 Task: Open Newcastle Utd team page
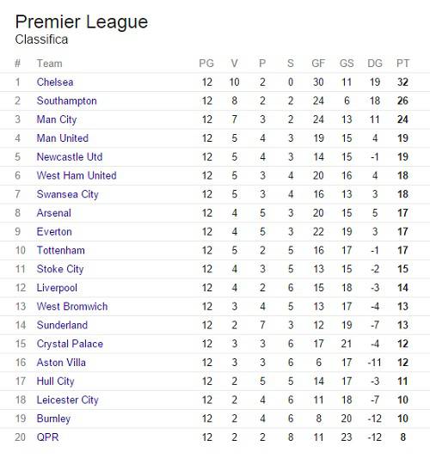coord(70,157)
